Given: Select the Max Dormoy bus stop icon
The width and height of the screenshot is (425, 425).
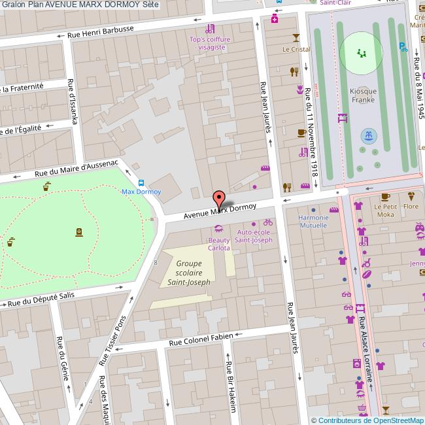Looking at the screenshot, I should point(141,182).
